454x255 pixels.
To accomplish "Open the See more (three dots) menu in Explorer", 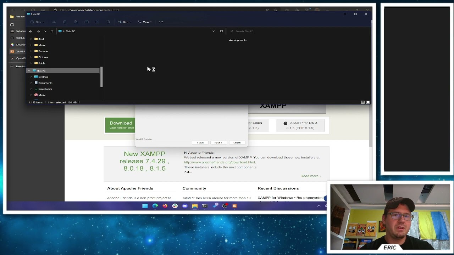I will click(x=161, y=22).
